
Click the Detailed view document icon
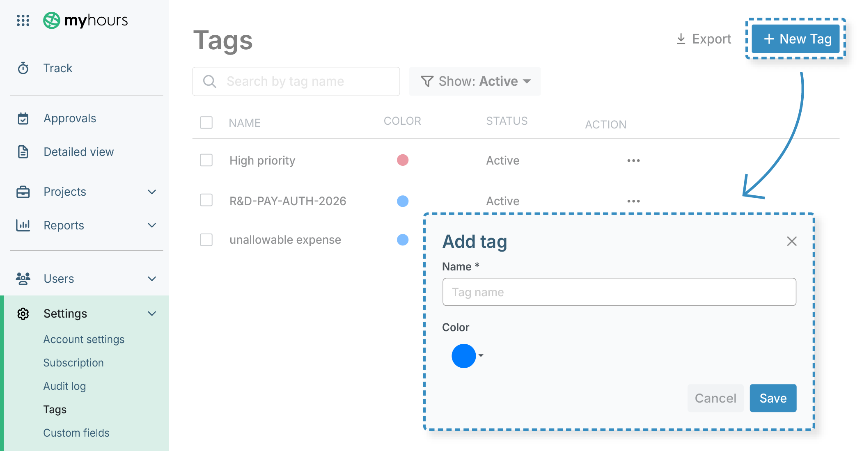pyautogui.click(x=23, y=152)
